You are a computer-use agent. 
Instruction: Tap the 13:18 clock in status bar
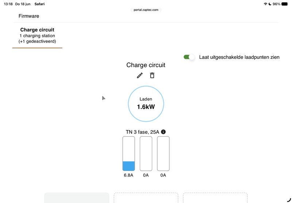pyautogui.click(x=8, y=4)
